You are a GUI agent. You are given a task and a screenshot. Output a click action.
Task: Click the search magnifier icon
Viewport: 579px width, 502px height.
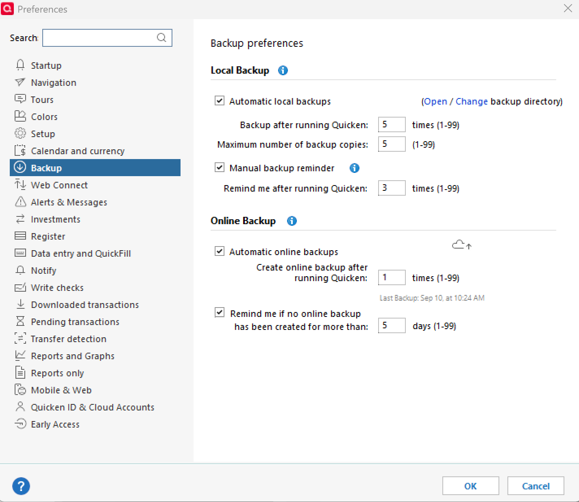coord(161,37)
